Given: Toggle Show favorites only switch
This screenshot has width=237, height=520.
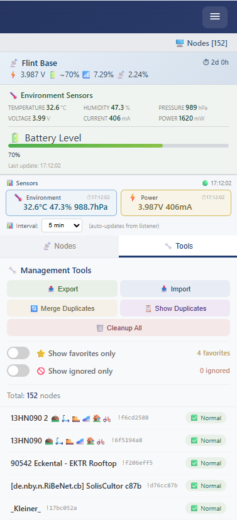Looking at the screenshot, I should [18, 353].
